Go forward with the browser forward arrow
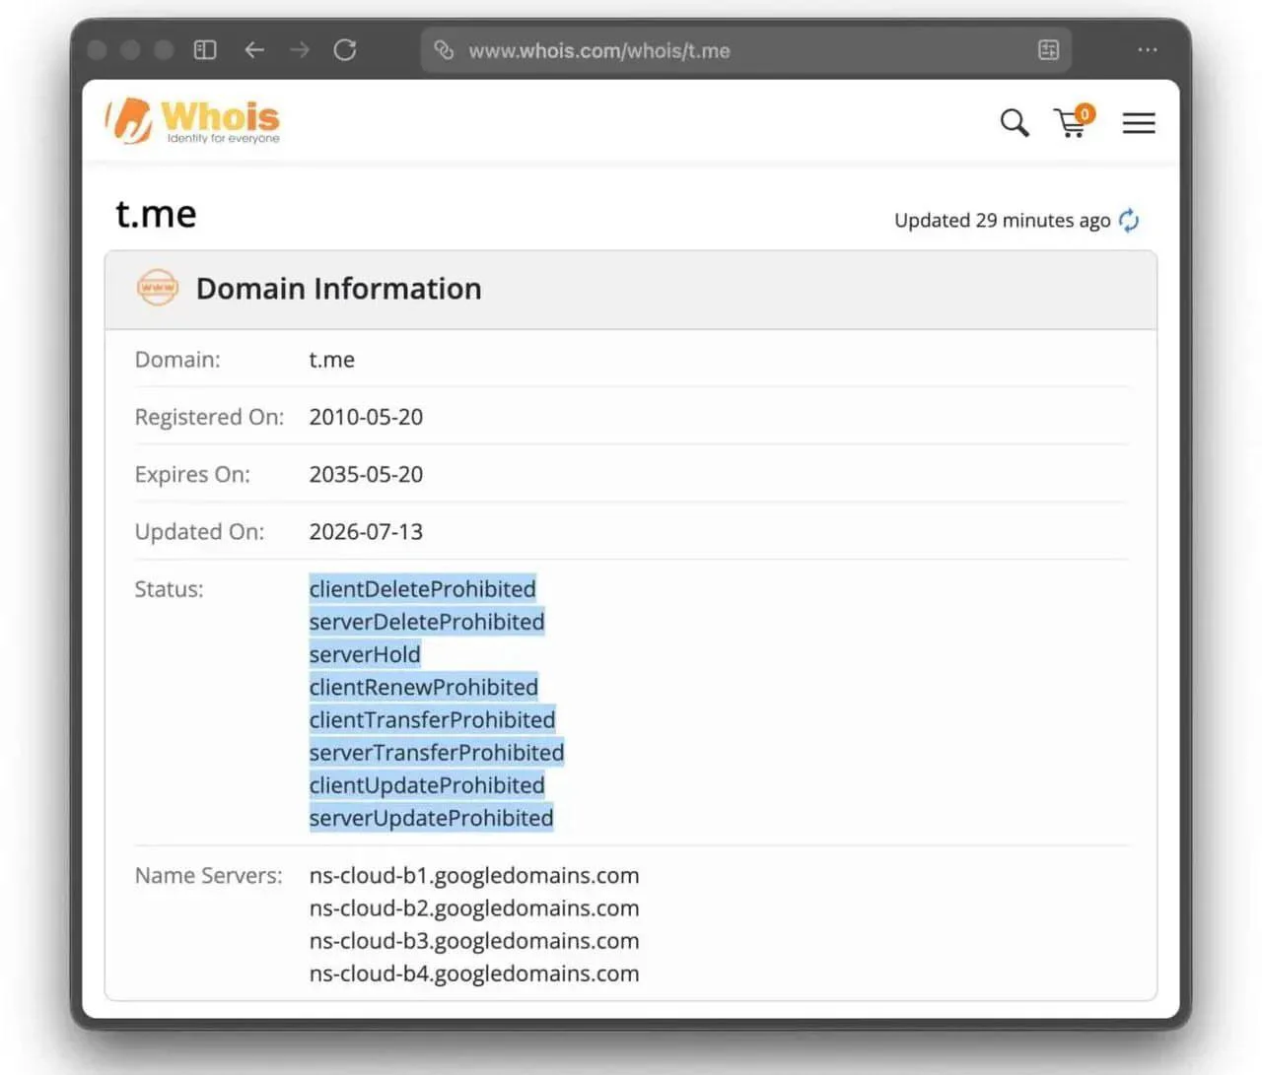The image size is (1262, 1075). 300,50
